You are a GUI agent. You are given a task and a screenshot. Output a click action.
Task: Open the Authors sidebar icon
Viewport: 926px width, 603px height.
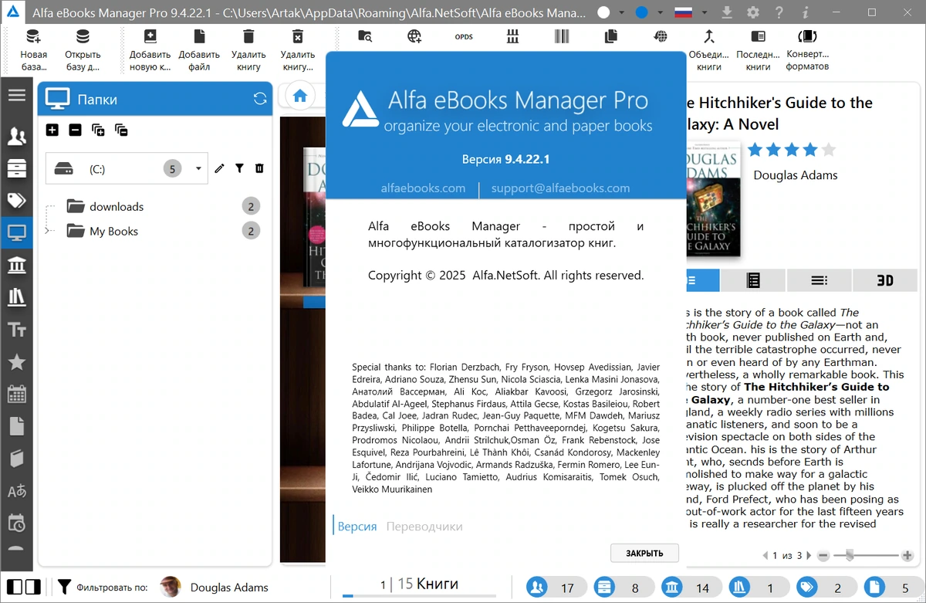[16, 137]
